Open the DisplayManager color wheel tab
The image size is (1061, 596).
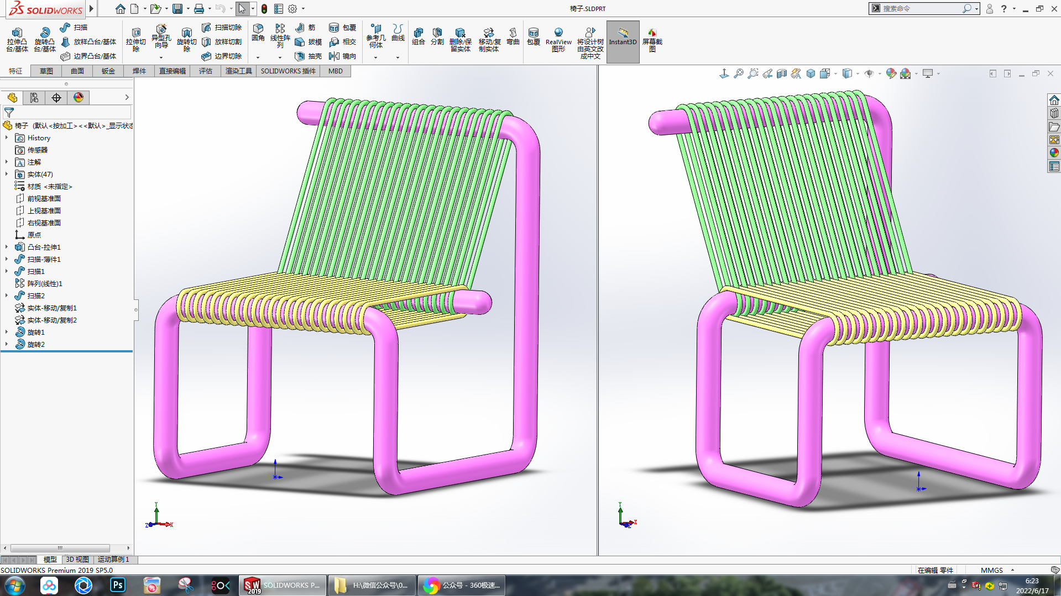click(x=79, y=98)
